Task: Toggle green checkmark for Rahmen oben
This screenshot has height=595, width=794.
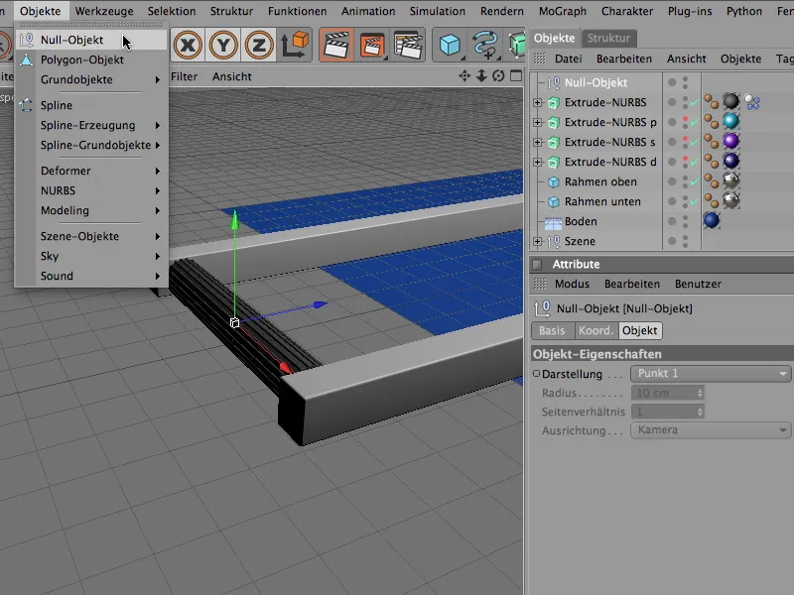Action: (x=694, y=182)
